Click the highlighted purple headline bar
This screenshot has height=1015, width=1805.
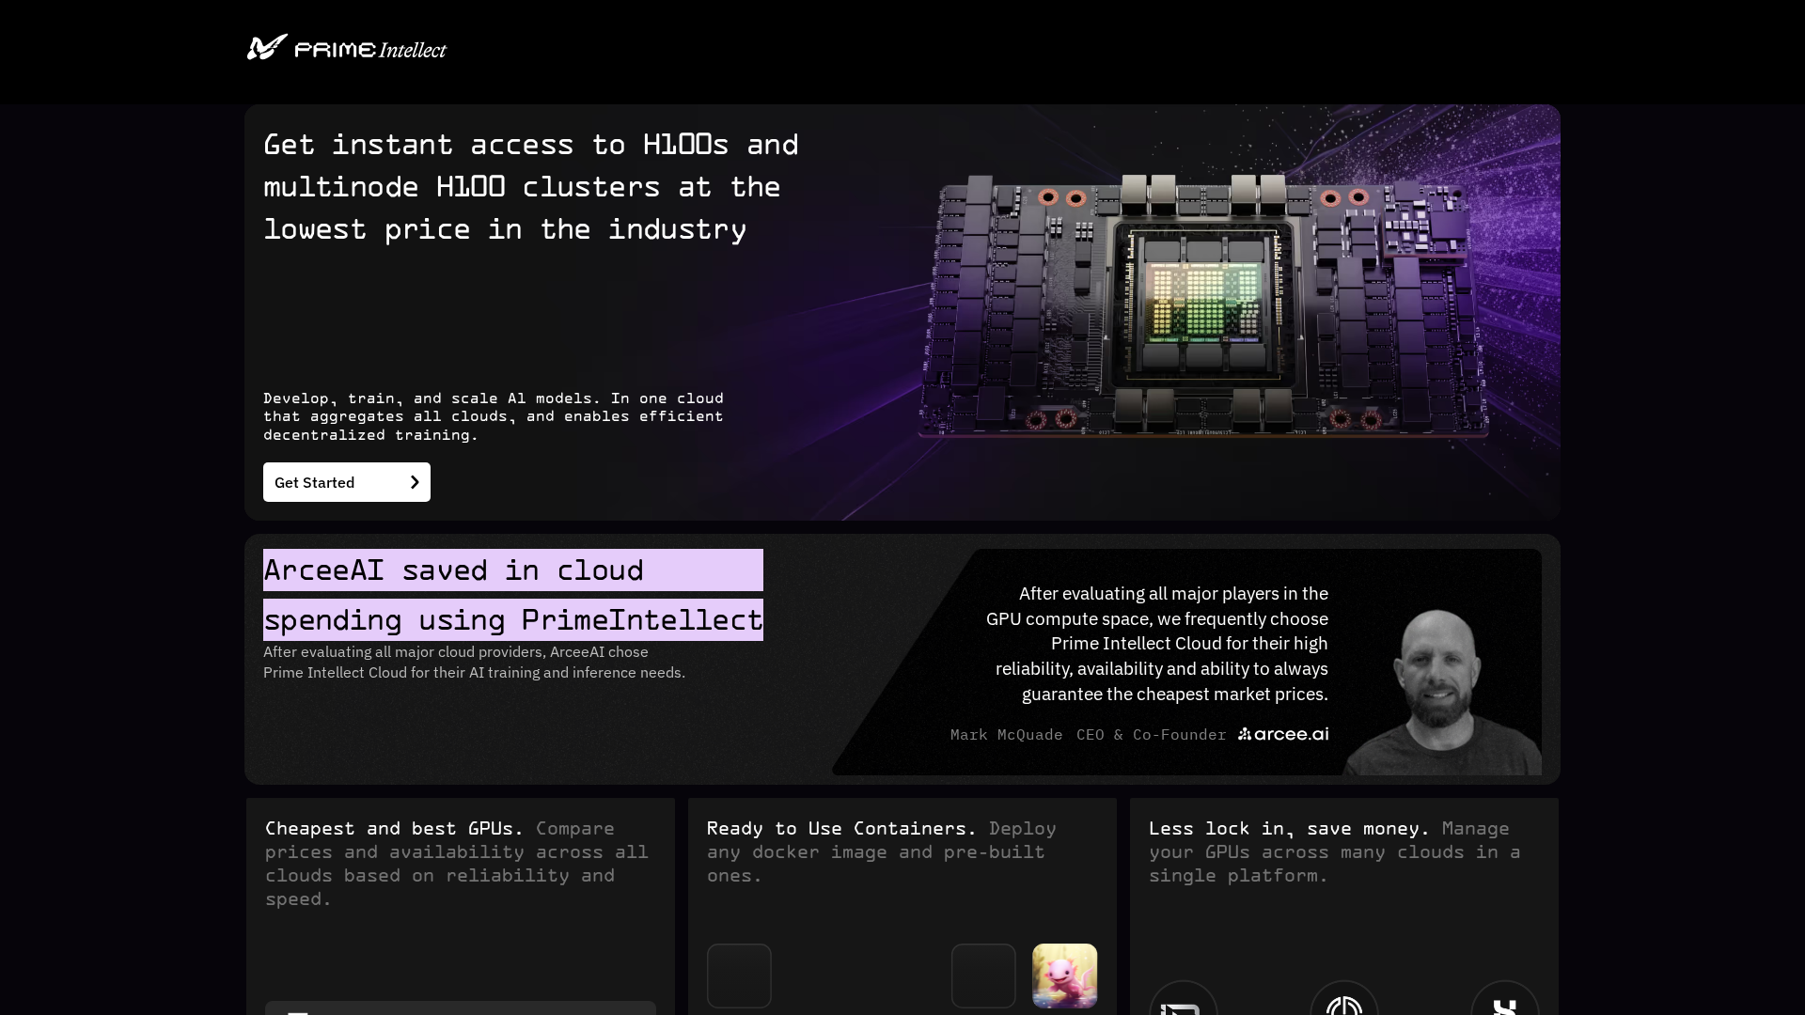coord(512,570)
